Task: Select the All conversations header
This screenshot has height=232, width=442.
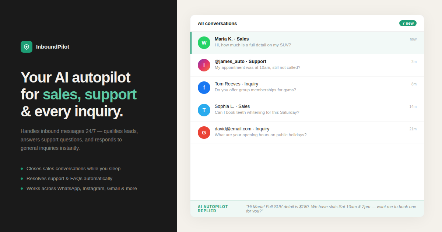Action: point(217,23)
